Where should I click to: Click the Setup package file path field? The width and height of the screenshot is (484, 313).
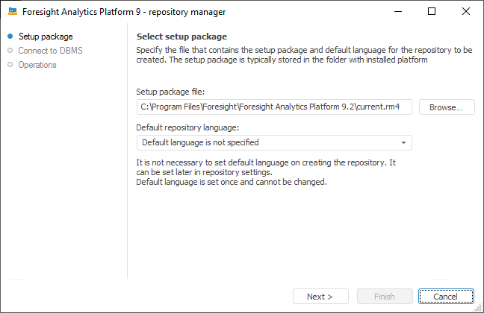point(274,107)
